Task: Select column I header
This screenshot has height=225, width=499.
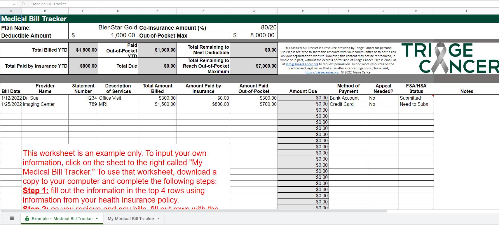Action: coord(348,11)
